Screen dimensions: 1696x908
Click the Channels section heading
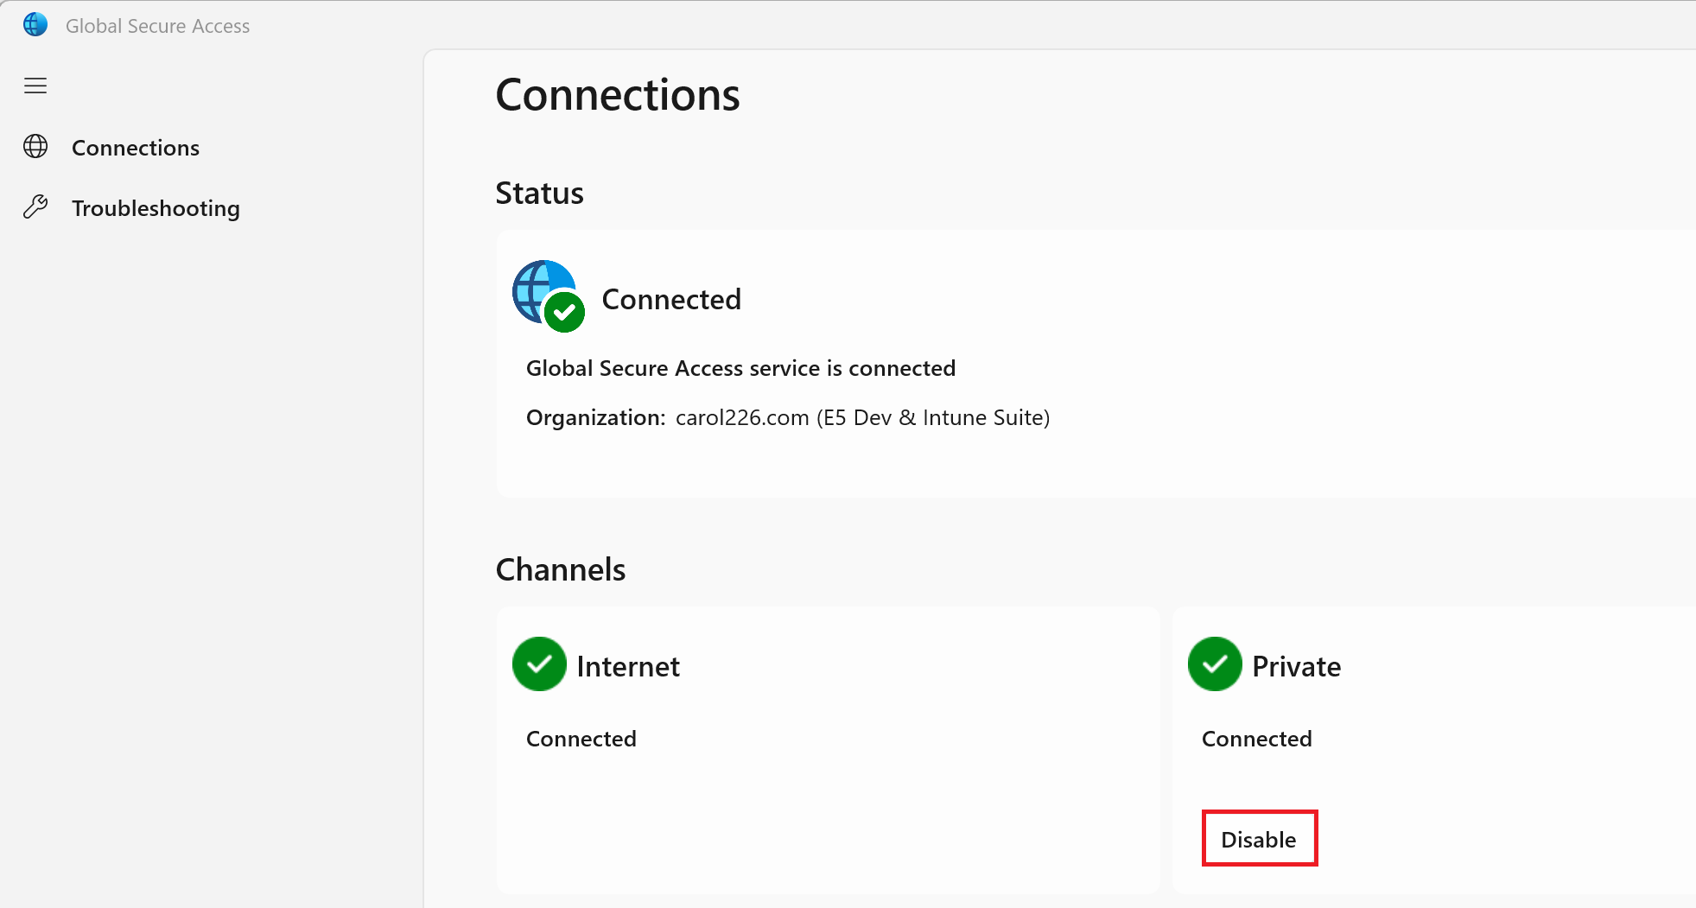(561, 570)
